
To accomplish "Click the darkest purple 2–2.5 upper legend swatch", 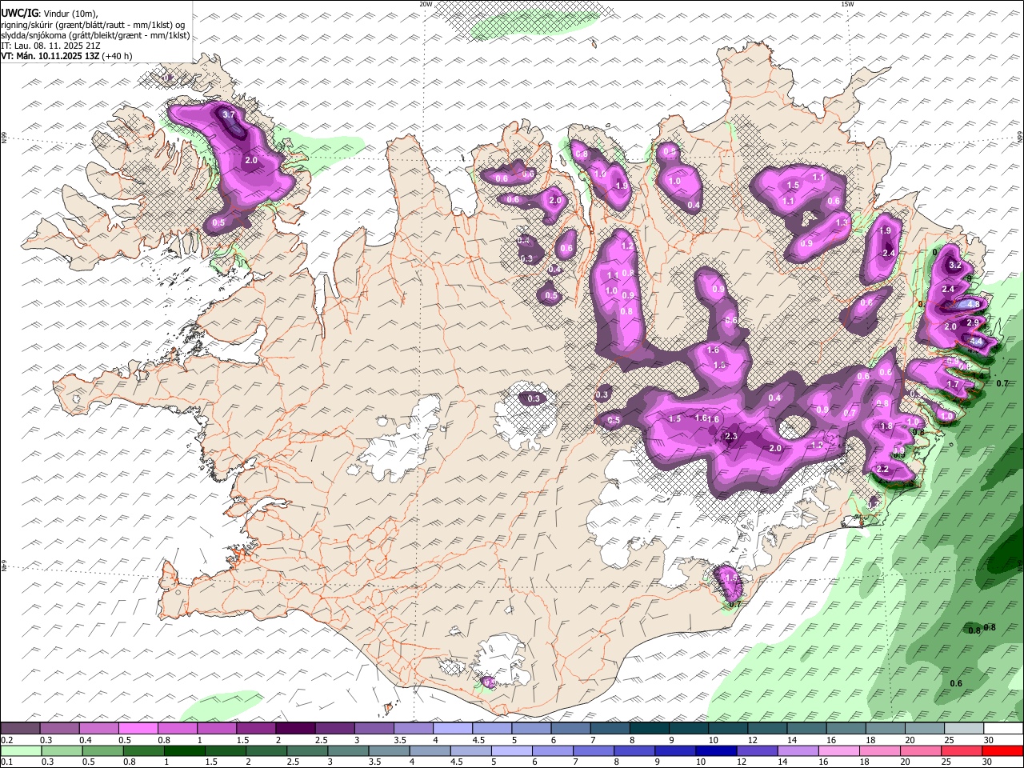I will point(295,729).
